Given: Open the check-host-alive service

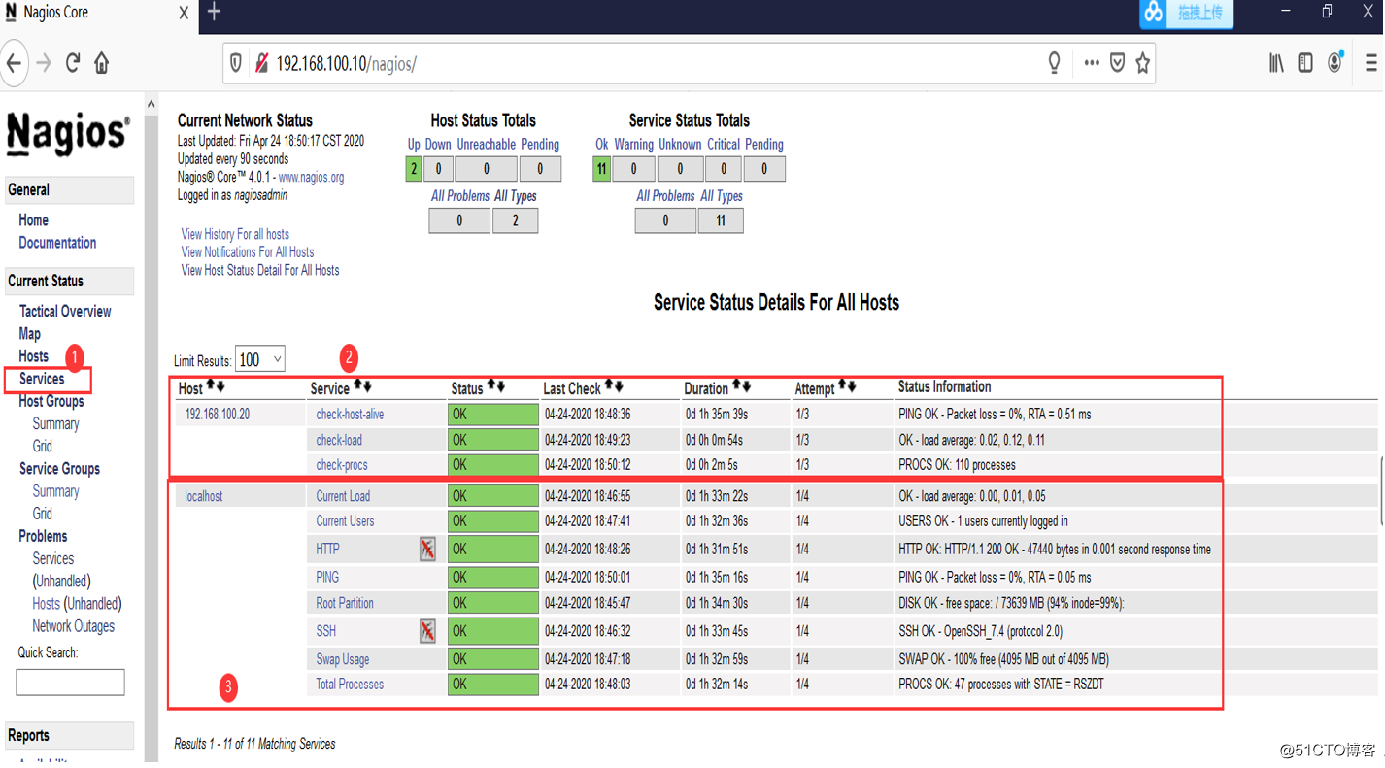Looking at the screenshot, I should coord(350,415).
